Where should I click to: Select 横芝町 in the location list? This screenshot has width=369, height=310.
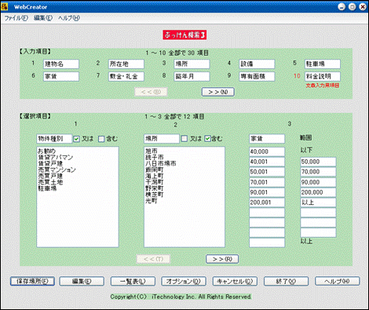(155, 195)
